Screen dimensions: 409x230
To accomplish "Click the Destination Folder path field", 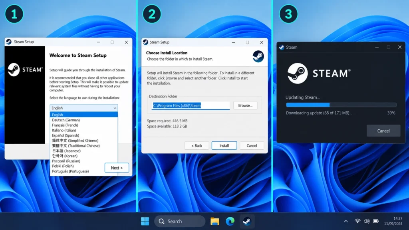I will point(191,105).
